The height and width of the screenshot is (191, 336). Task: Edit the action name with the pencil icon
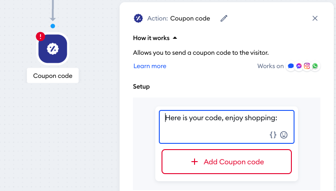pyautogui.click(x=224, y=18)
